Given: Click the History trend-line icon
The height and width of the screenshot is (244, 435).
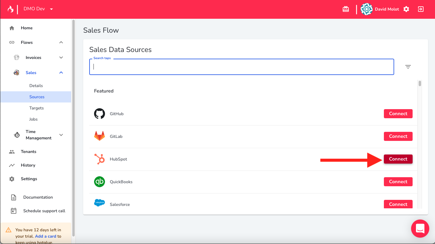Looking at the screenshot, I should tap(12, 165).
